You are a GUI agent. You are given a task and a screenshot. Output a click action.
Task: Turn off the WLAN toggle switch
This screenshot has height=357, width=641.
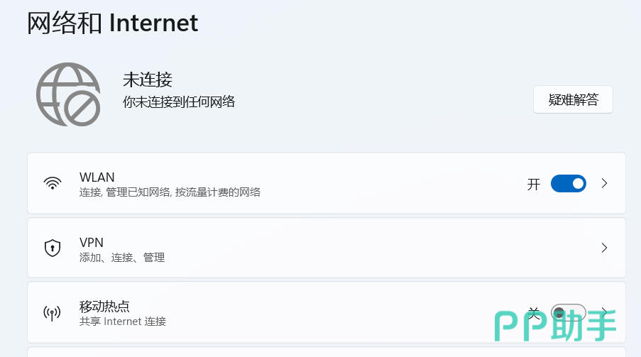568,184
